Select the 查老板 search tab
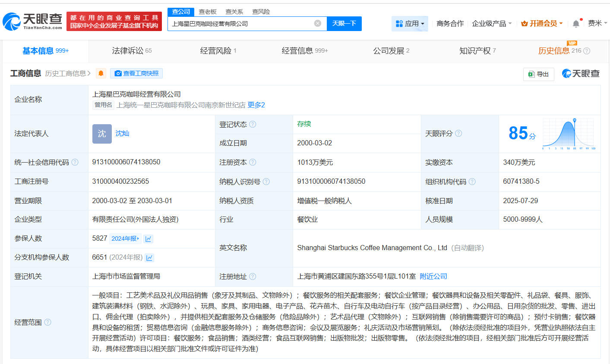Screen dimensions: 610x364 point(207,12)
